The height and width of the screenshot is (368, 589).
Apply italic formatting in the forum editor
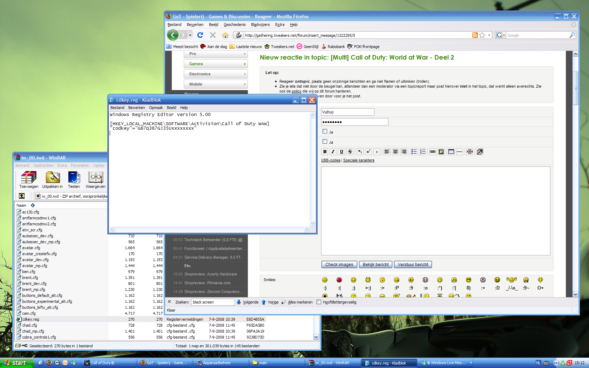pyautogui.click(x=333, y=152)
